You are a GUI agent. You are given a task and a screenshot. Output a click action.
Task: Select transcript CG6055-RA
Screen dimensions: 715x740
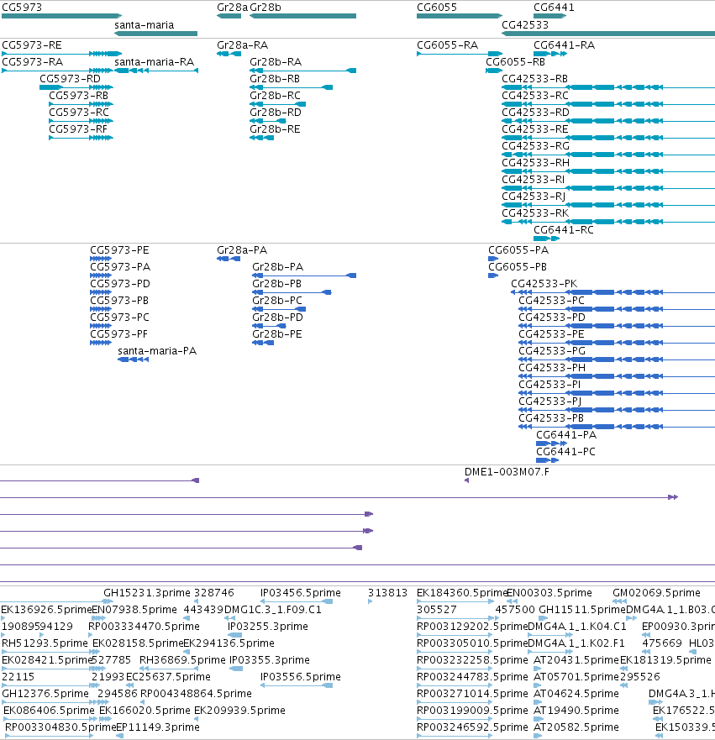pyautogui.click(x=460, y=54)
